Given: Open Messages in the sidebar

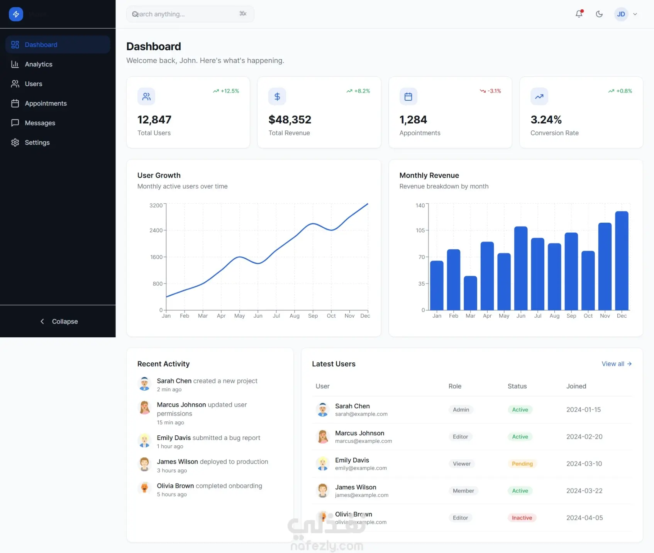Looking at the screenshot, I should point(58,123).
